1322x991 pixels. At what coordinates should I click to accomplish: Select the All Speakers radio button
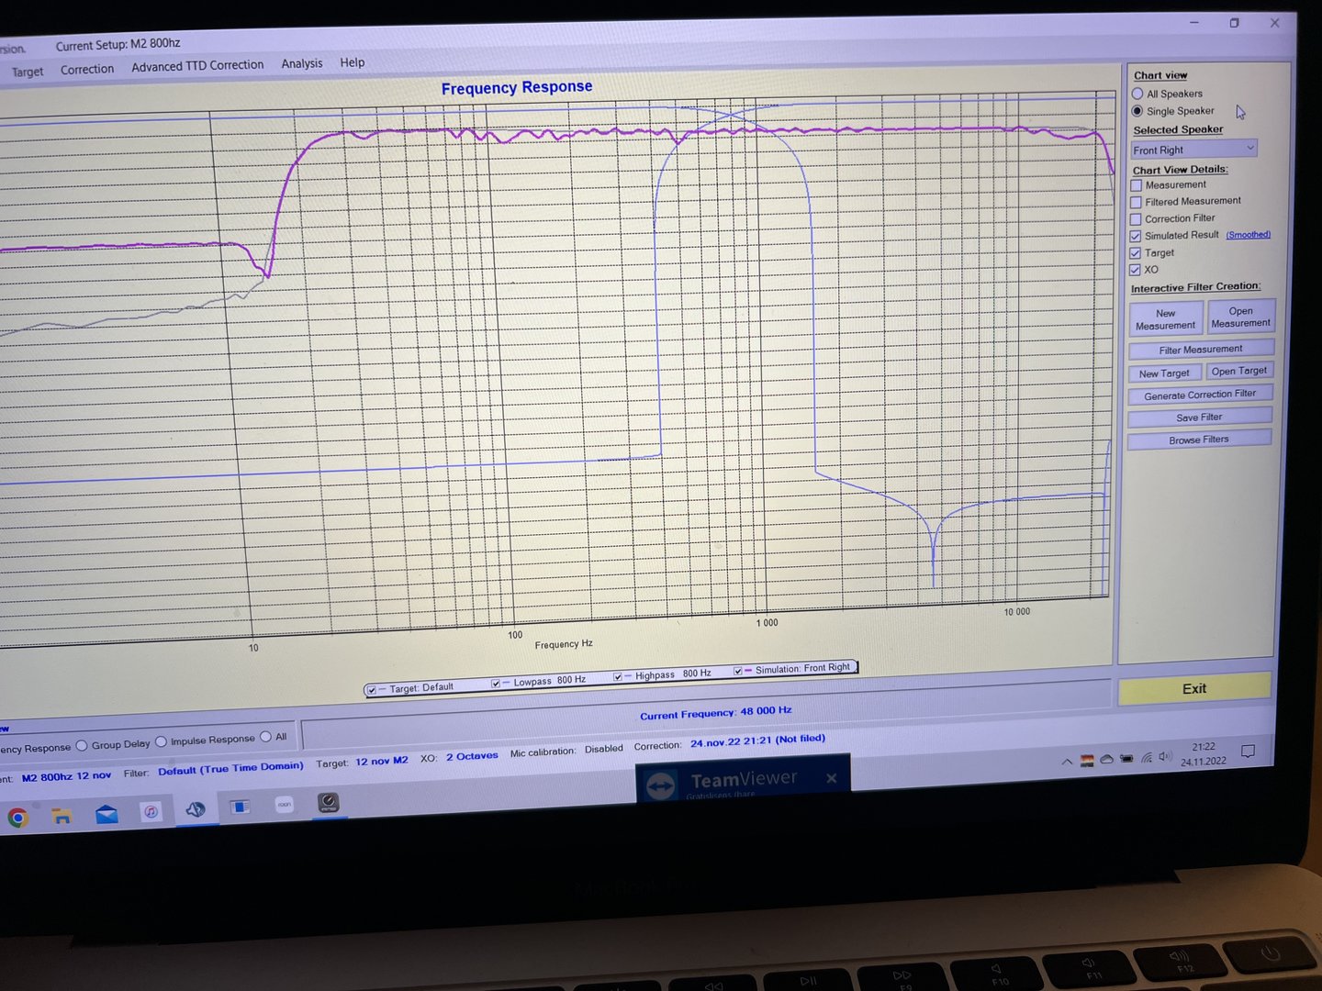tap(1137, 94)
